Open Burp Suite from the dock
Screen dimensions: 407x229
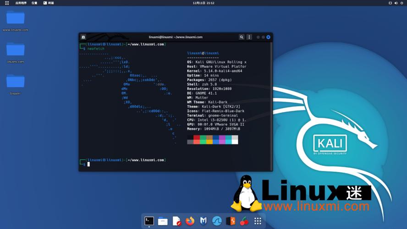[231, 221]
